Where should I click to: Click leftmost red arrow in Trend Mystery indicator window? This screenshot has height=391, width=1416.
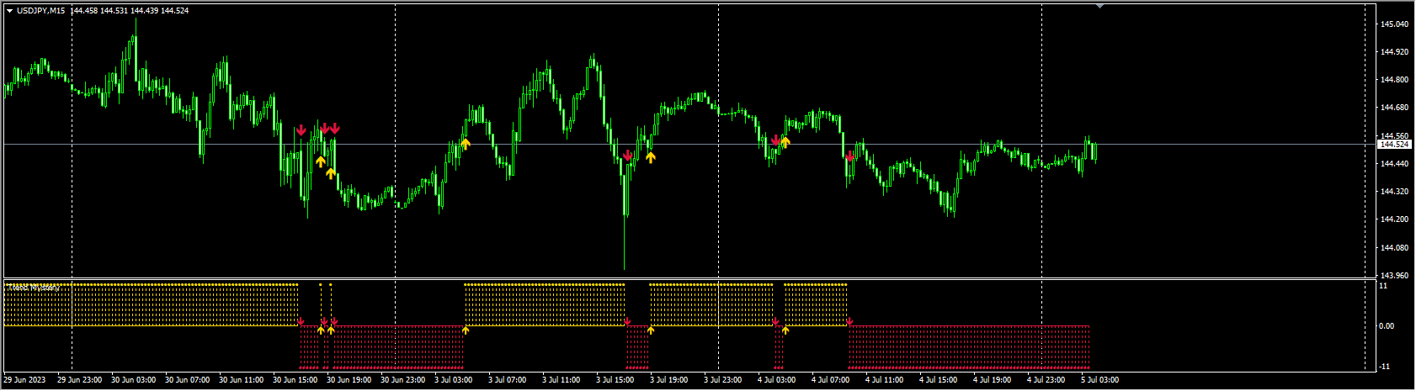point(301,321)
